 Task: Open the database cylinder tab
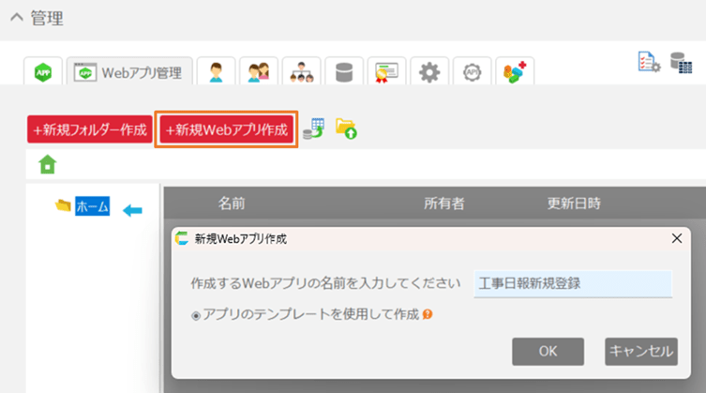(x=344, y=72)
